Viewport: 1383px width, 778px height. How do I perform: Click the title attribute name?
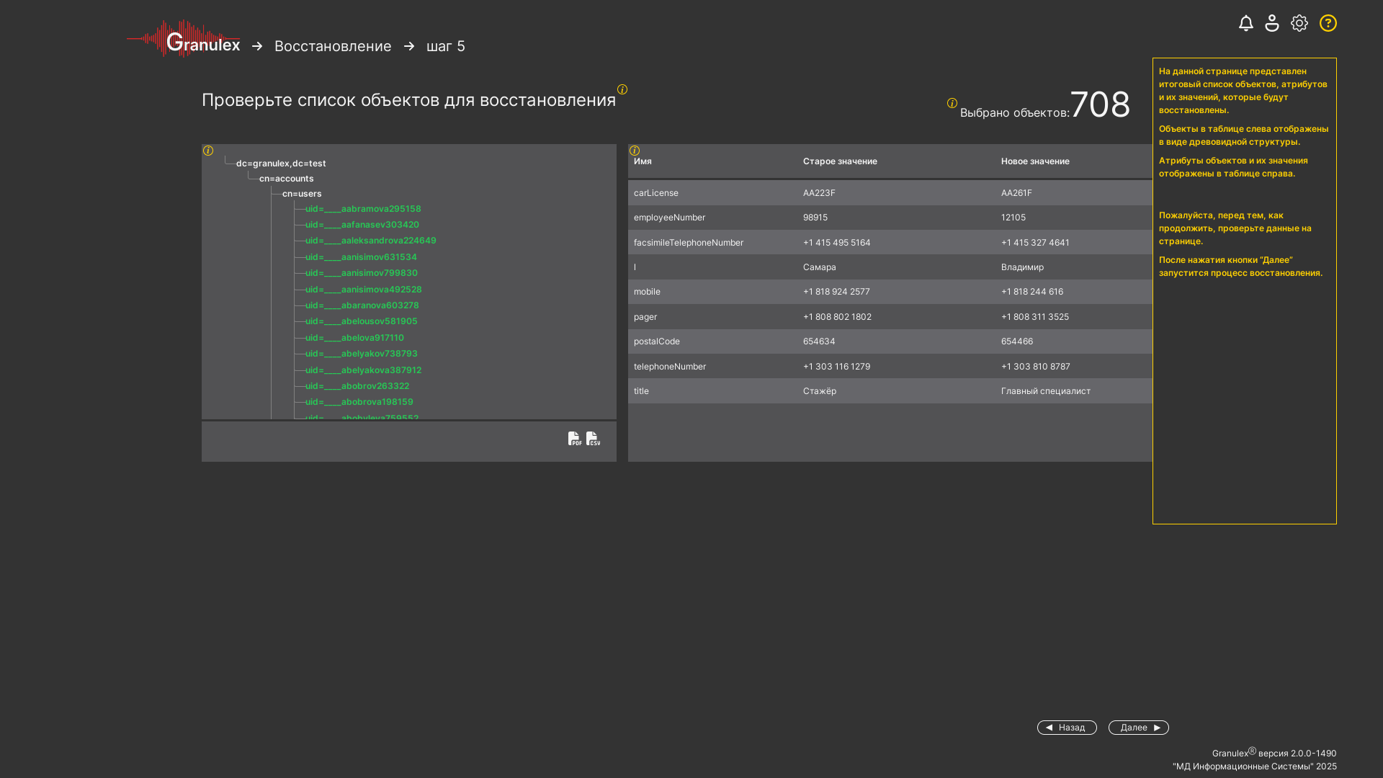[641, 391]
